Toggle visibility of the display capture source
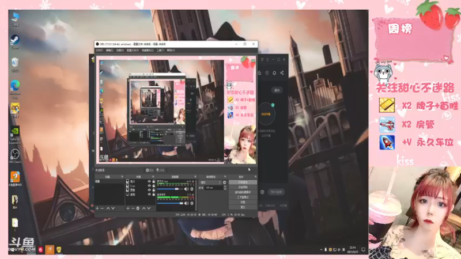The width and height of the screenshot is (461, 259). (x=149, y=194)
